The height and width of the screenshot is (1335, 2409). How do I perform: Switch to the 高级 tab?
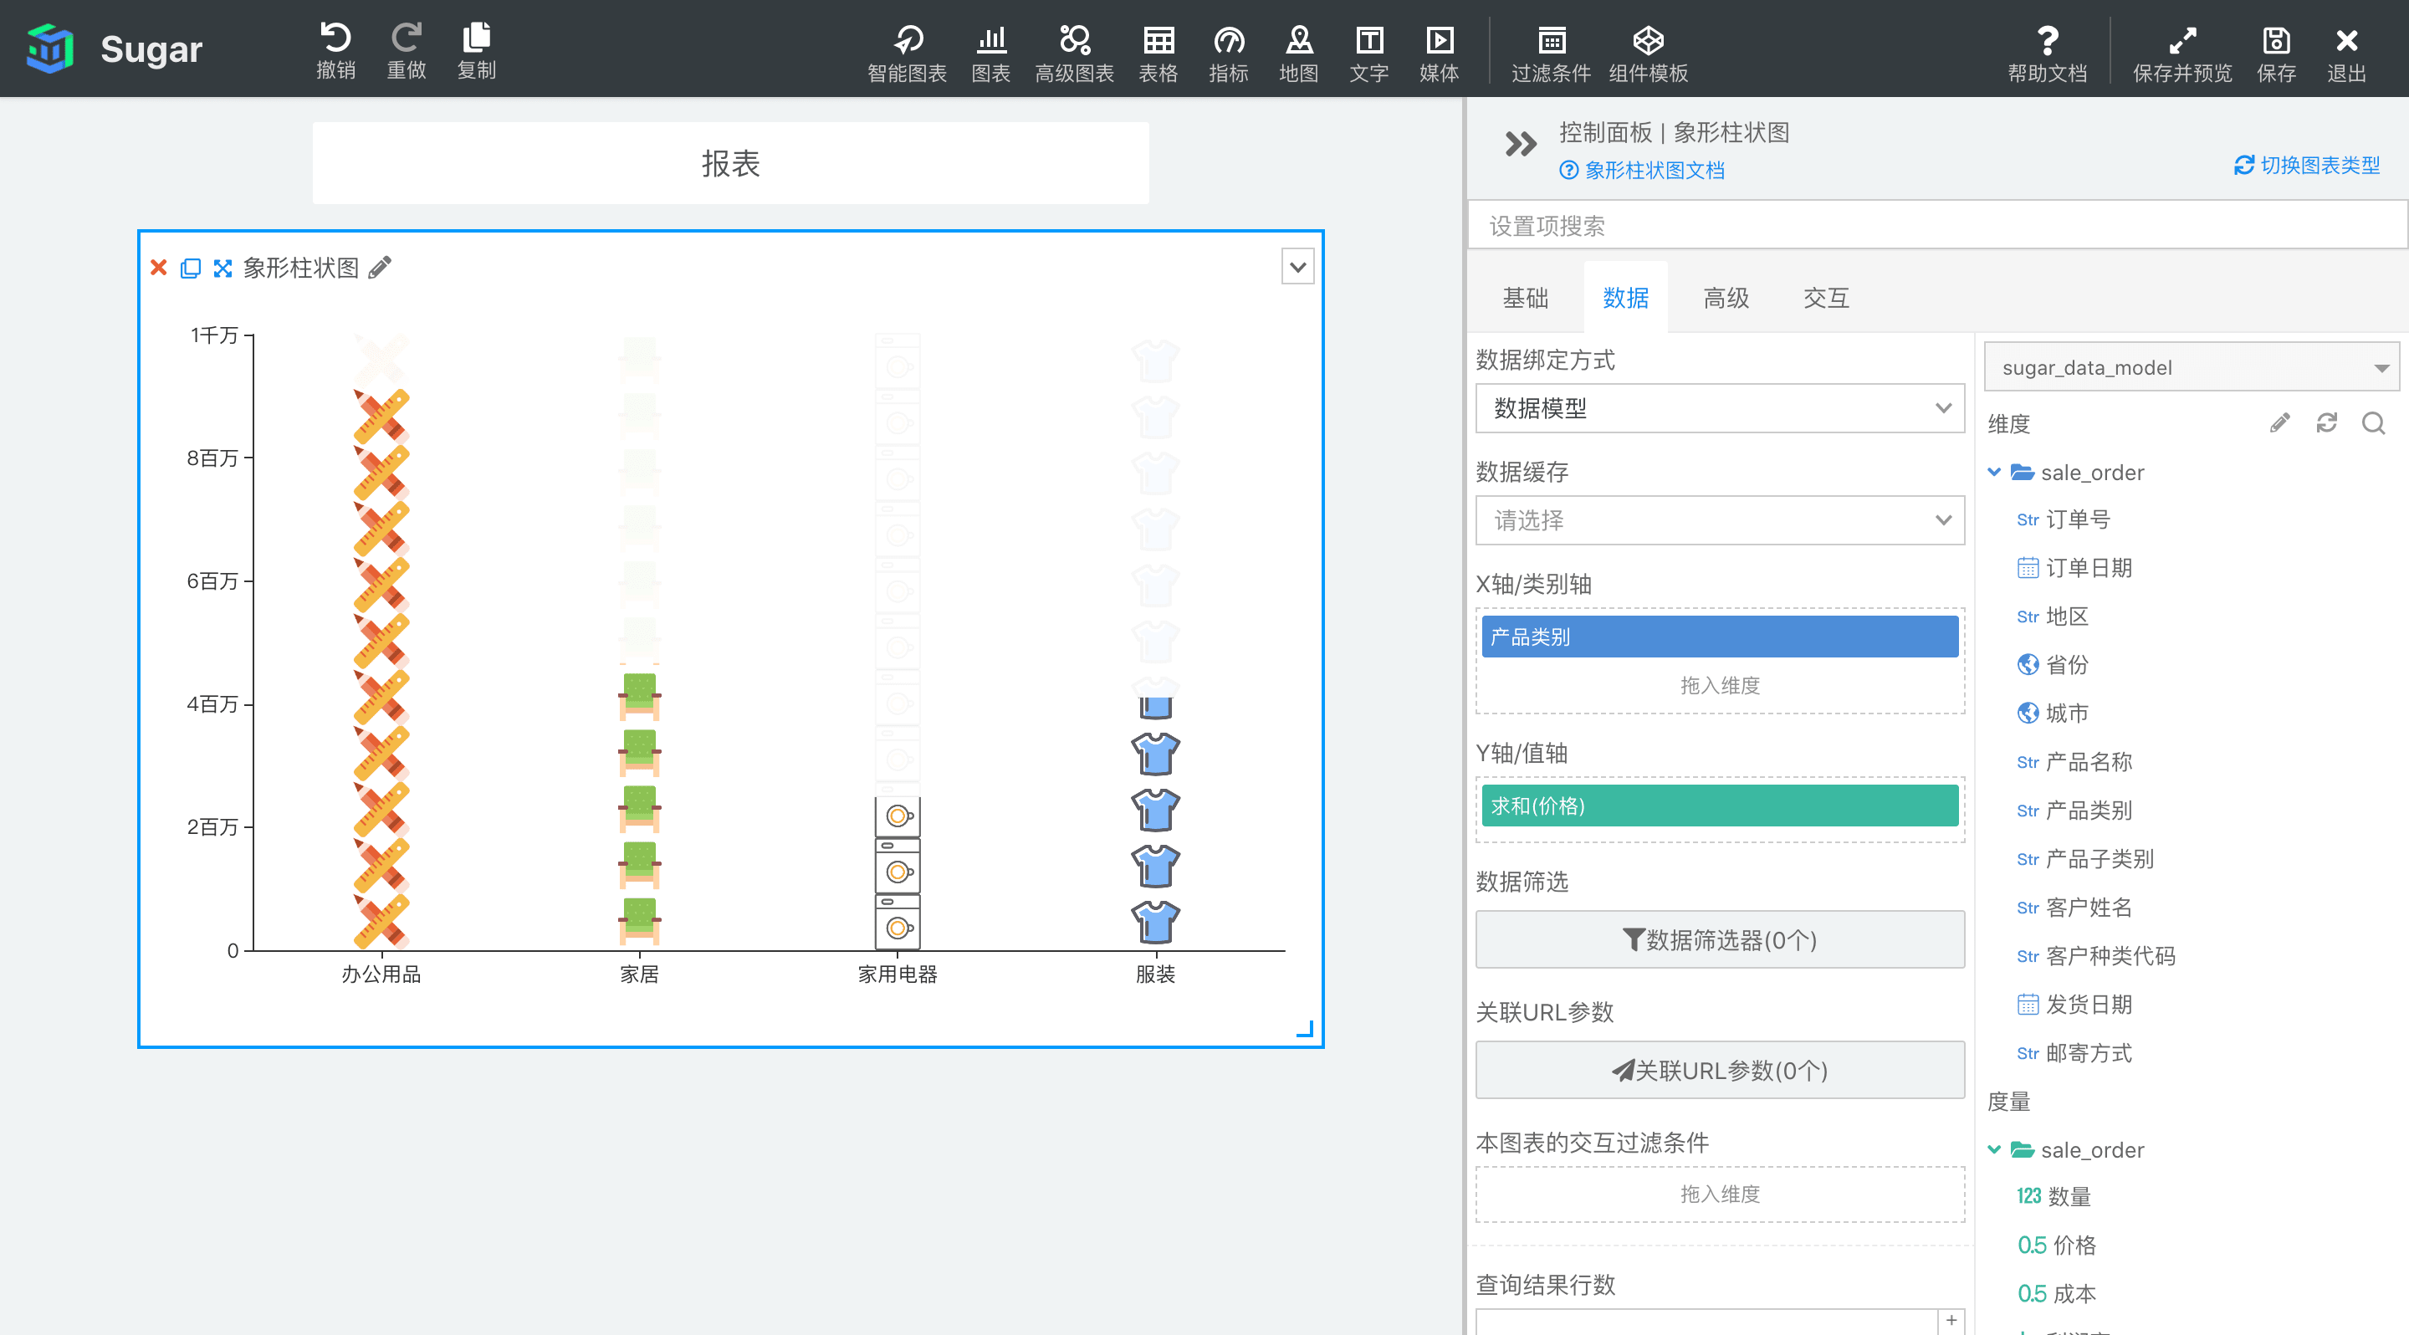pos(1726,299)
